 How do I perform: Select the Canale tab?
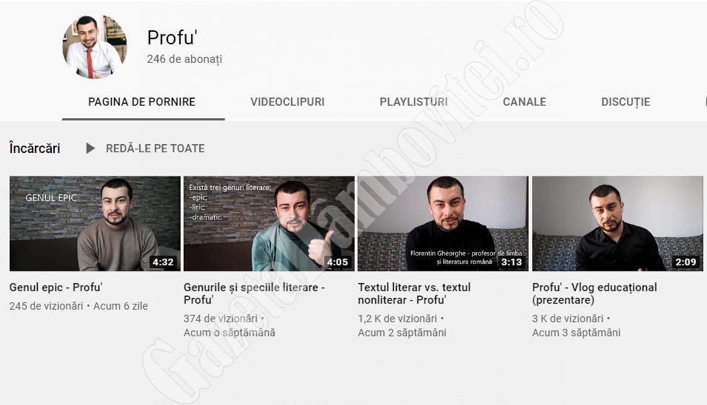524,102
